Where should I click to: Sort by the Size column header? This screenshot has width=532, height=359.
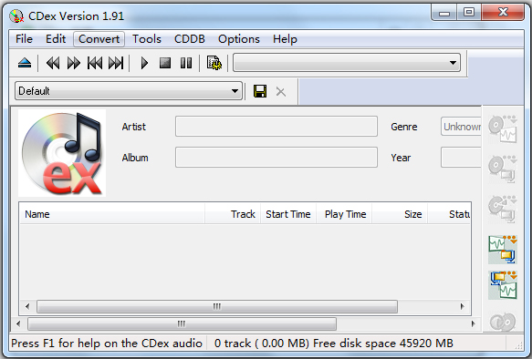400,214
